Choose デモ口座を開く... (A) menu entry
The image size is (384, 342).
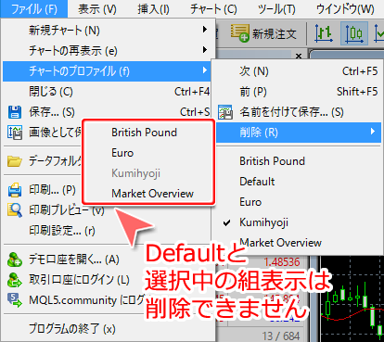[x=73, y=260]
